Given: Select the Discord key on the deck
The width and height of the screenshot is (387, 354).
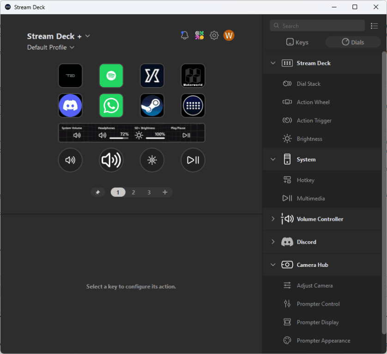Looking at the screenshot, I should [x=70, y=106].
